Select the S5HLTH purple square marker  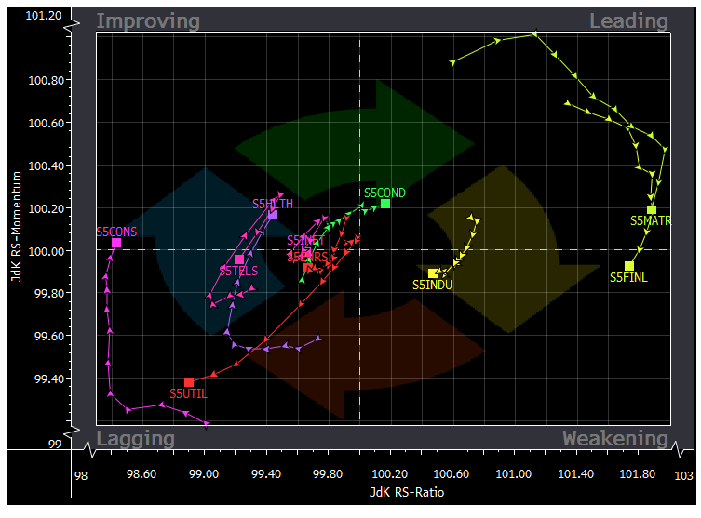[273, 215]
